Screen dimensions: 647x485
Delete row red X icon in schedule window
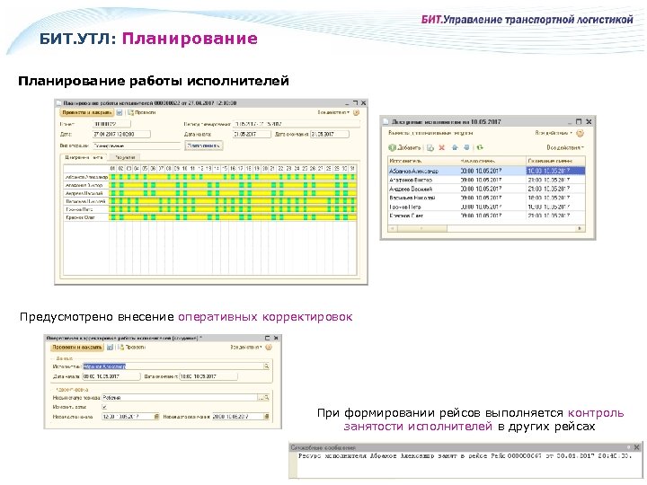pyautogui.click(x=442, y=147)
